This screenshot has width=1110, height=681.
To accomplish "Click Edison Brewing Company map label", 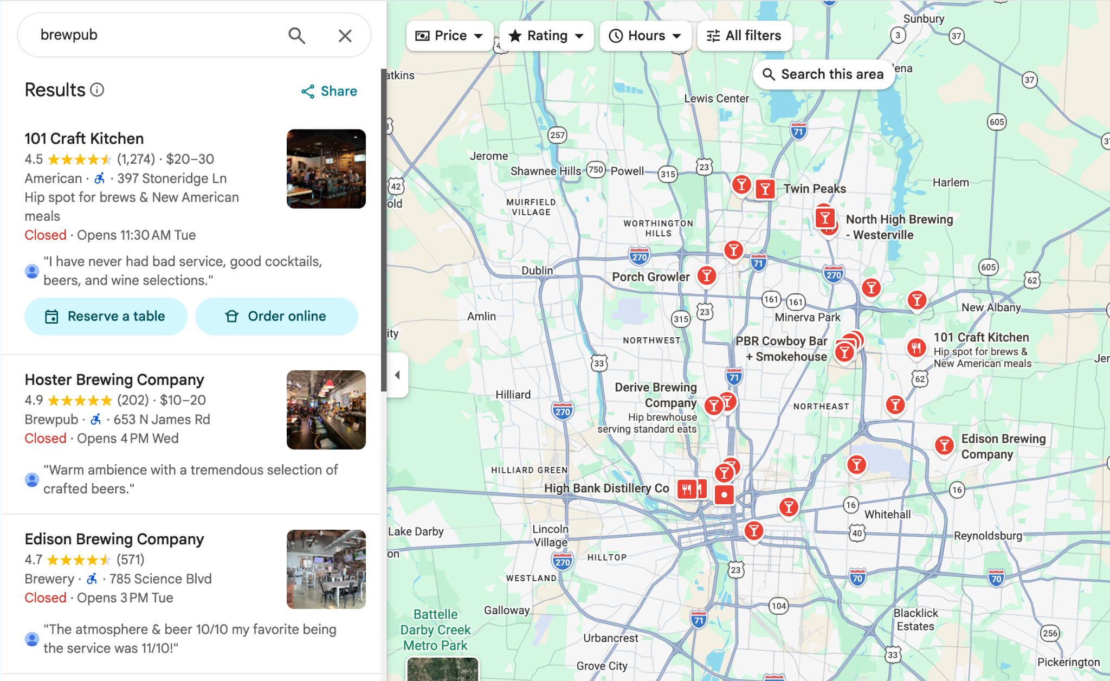I will pos(1003,447).
